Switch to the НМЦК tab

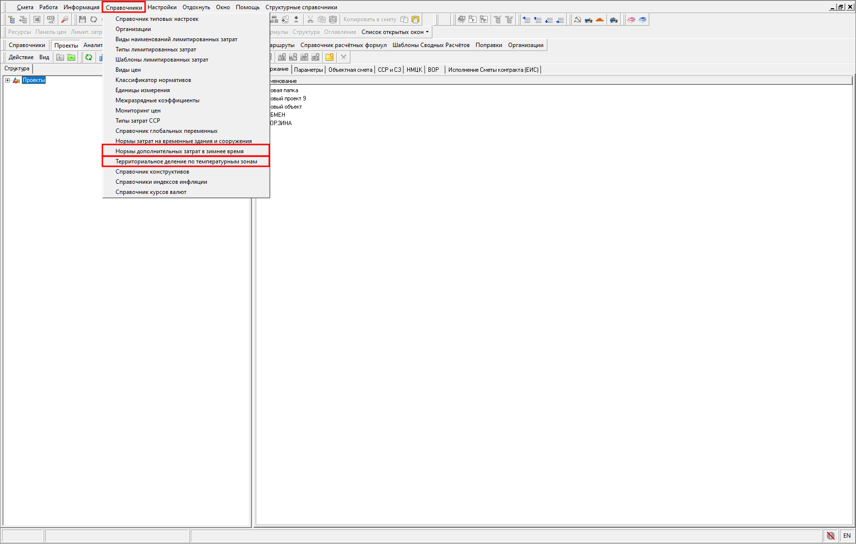414,70
